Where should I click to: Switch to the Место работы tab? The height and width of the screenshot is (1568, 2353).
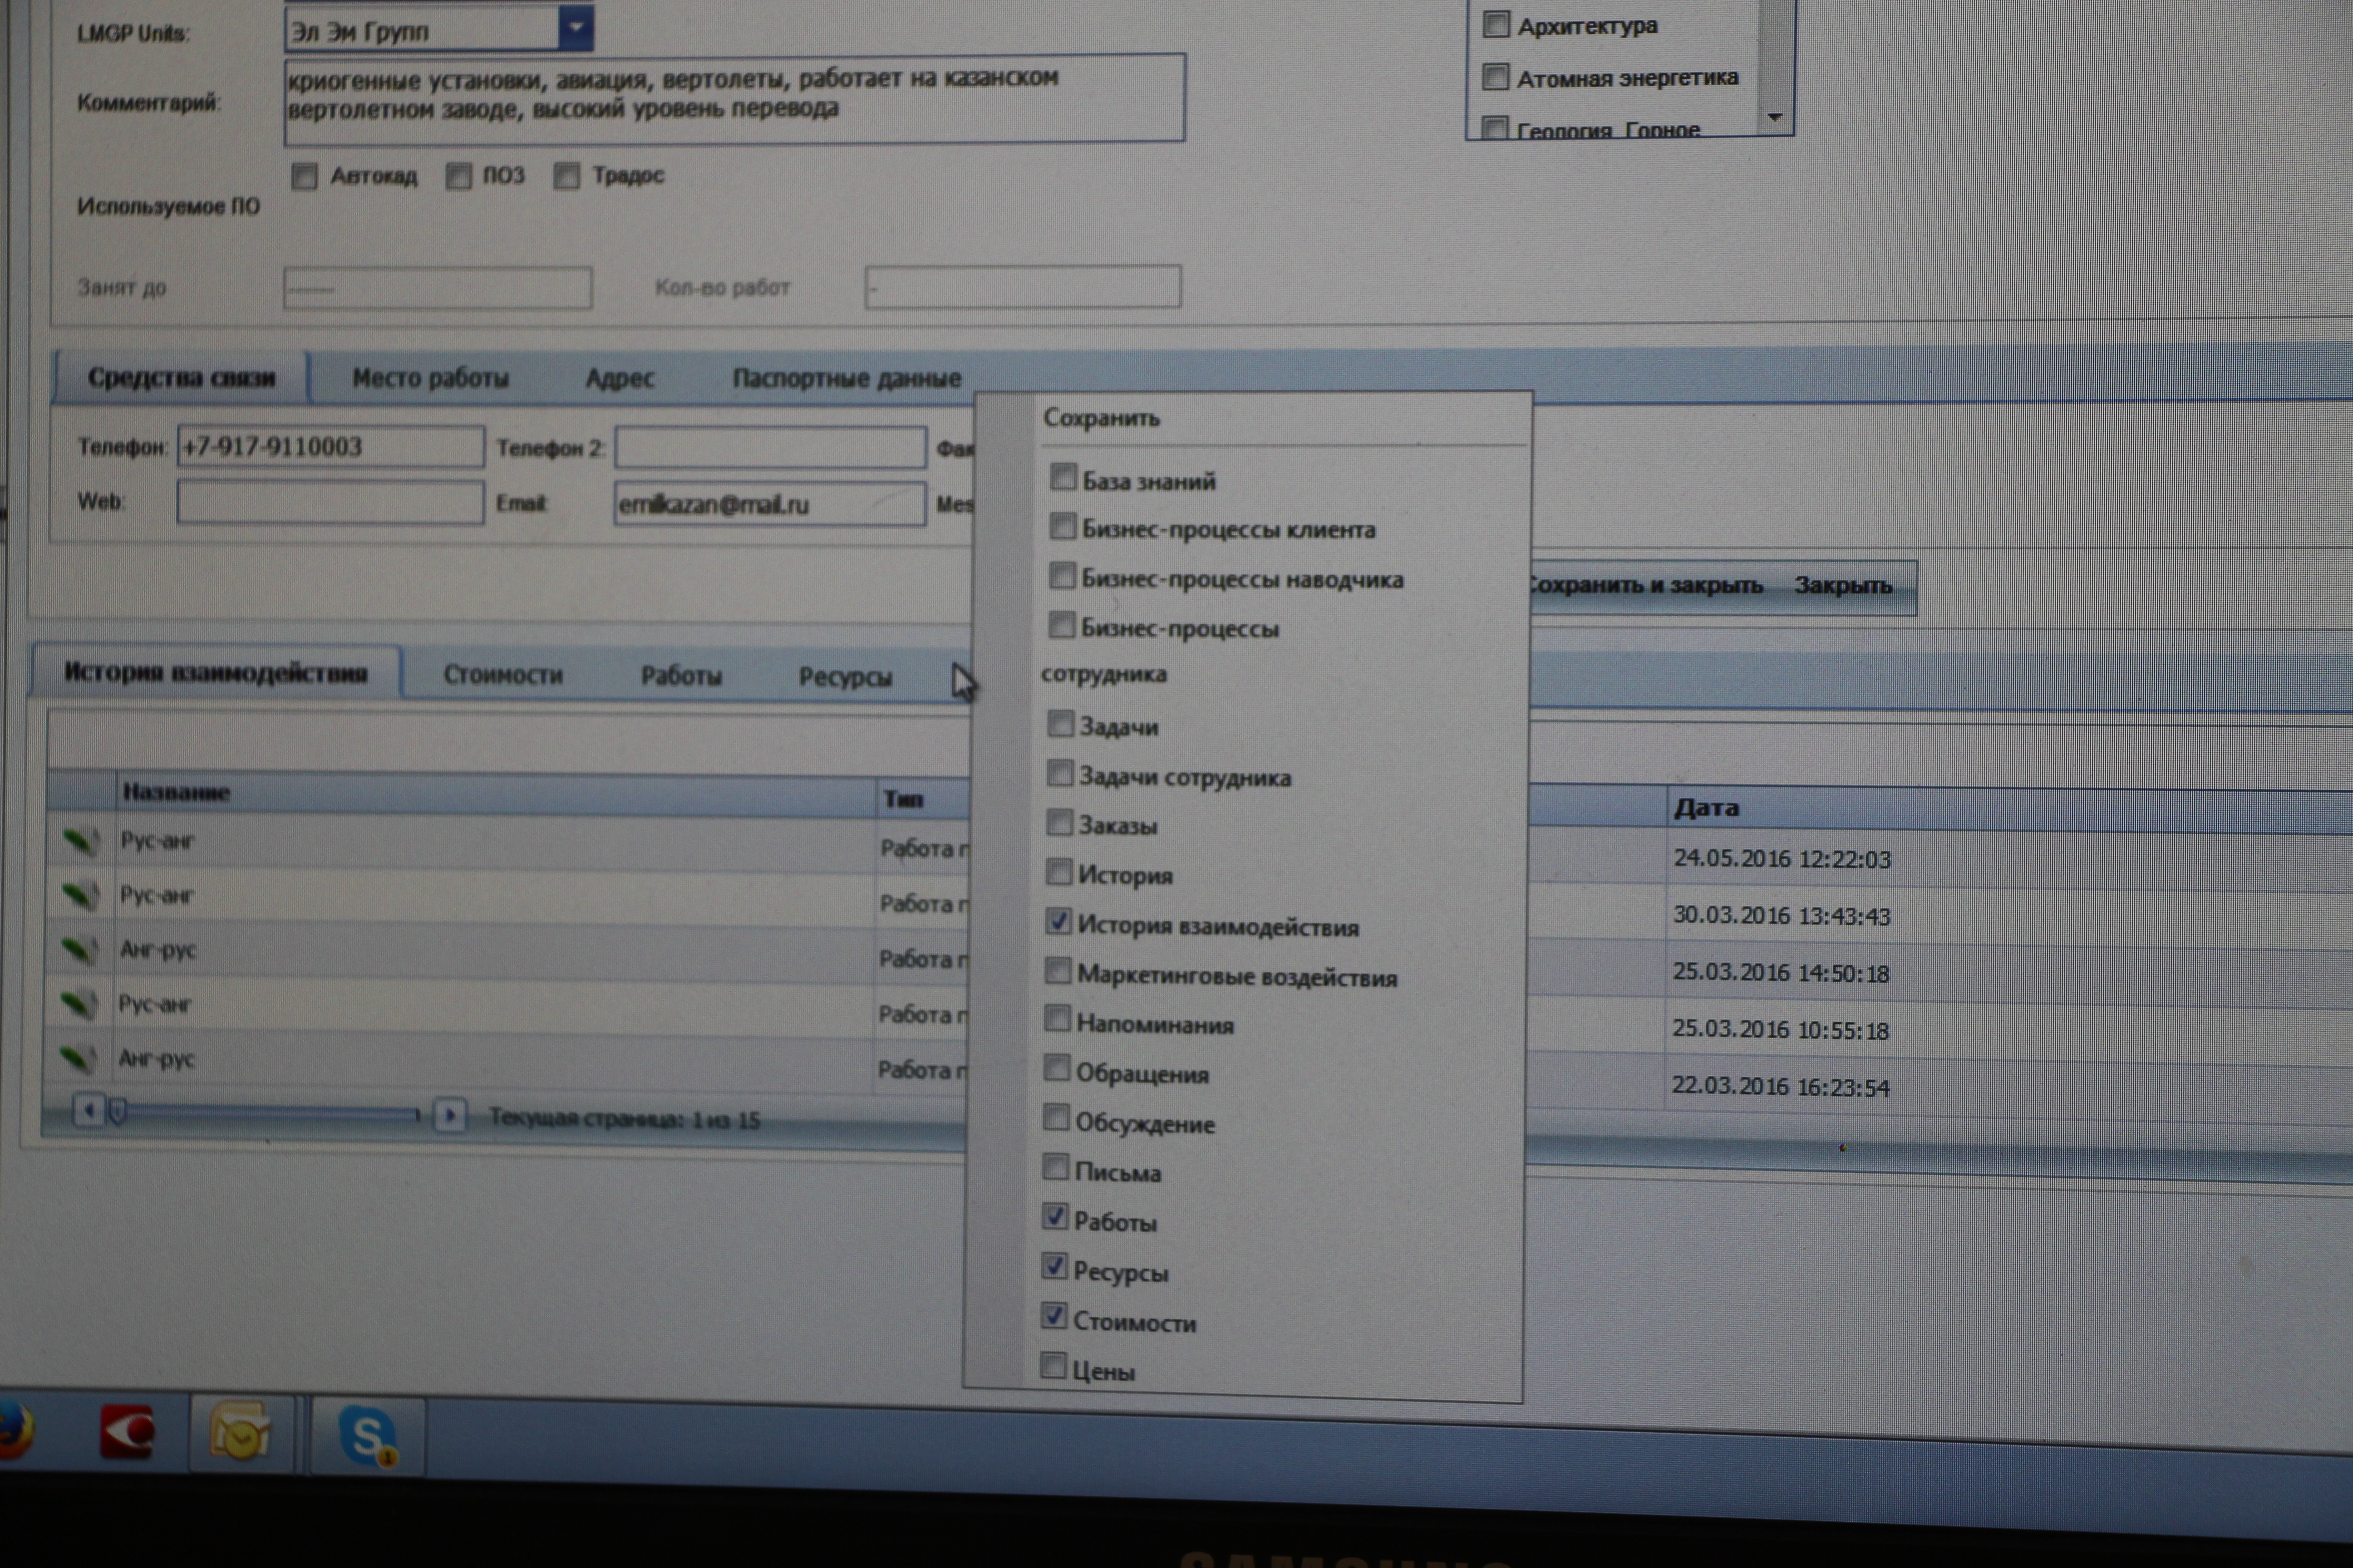pyautogui.click(x=430, y=378)
